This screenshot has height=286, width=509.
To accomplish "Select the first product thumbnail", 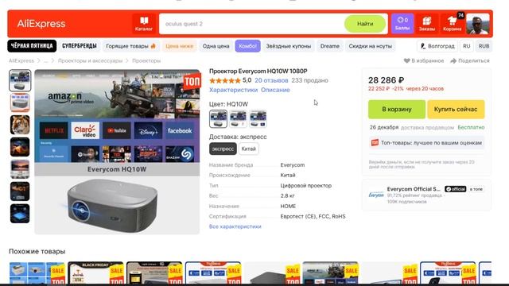I will 20,80.
